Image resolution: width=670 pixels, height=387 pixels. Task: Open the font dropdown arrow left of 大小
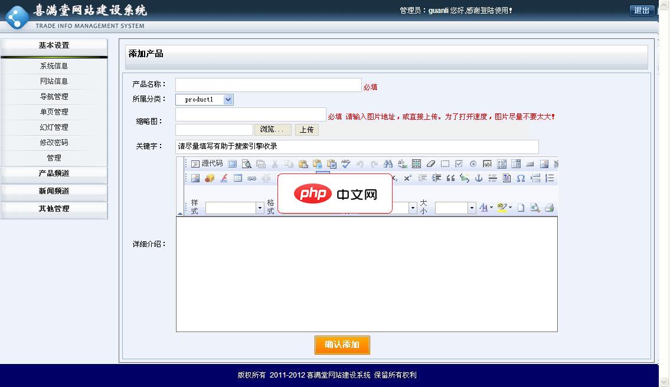point(413,208)
